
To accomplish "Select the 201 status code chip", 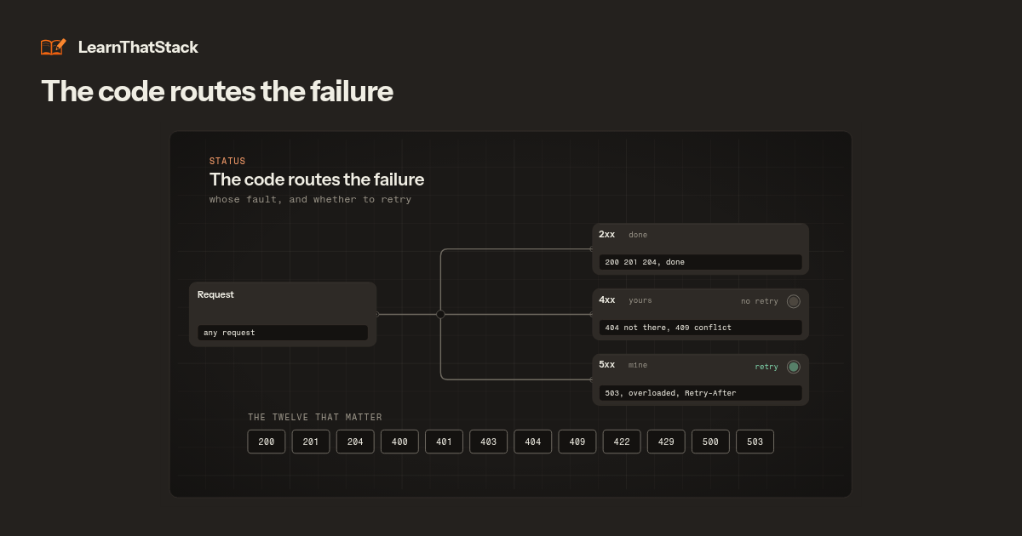I will click(311, 442).
